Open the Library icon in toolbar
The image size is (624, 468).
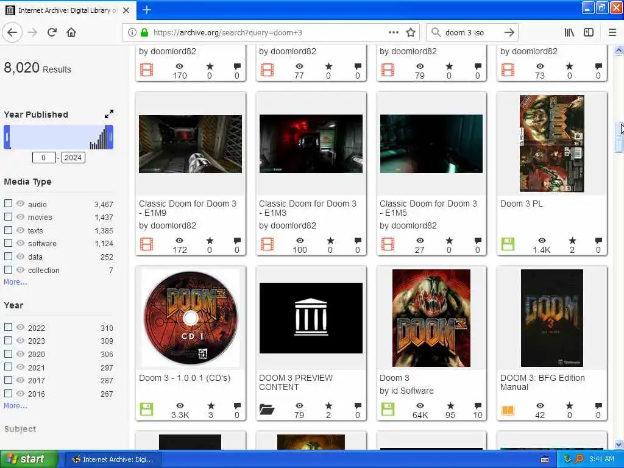click(x=569, y=33)
